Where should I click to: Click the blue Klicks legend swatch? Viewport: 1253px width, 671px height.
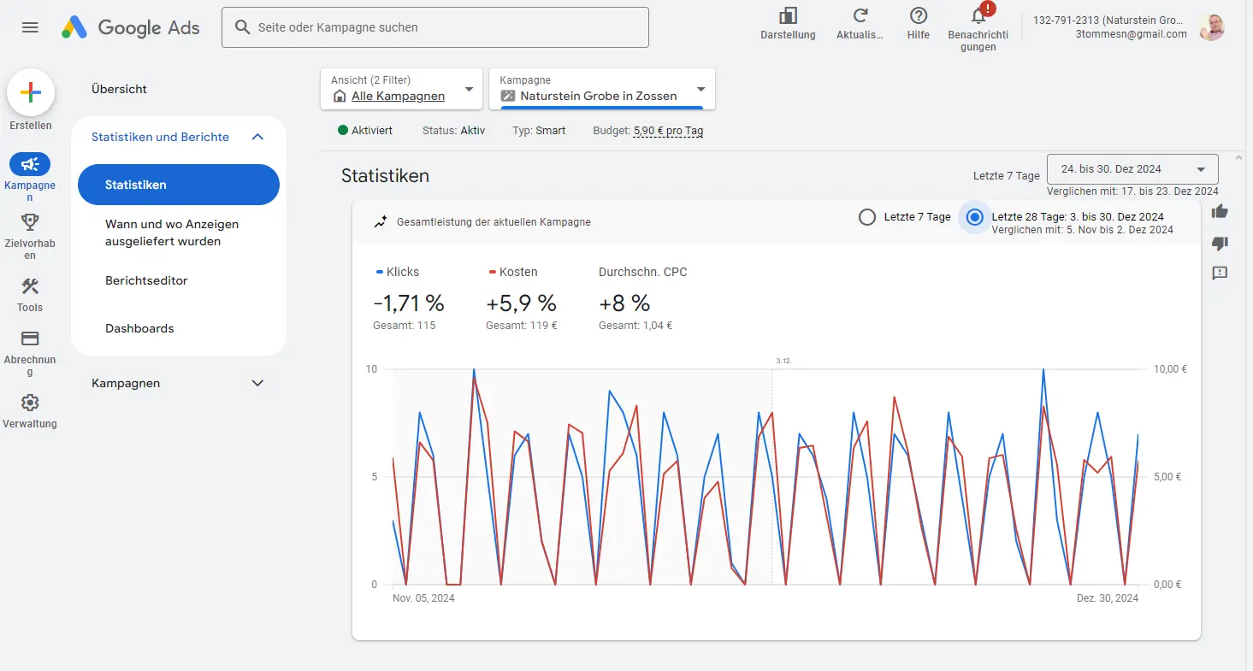click(x=379, y=272)
